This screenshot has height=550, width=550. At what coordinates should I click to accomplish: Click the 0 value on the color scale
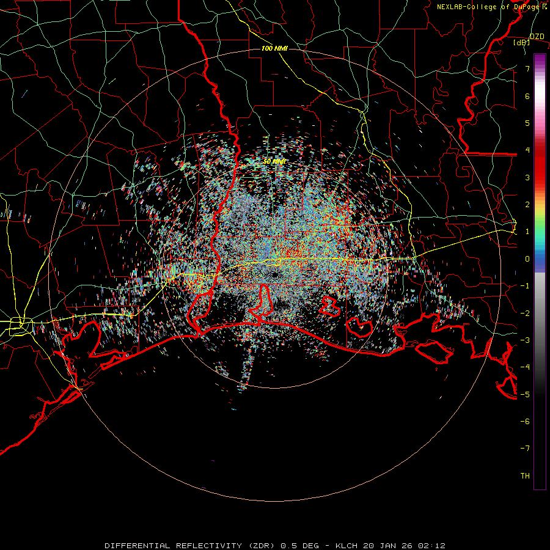point(527,259)
